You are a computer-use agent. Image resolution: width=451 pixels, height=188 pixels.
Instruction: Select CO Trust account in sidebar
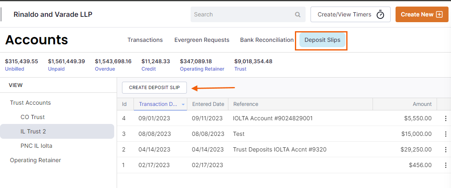(x=32, y=117)
